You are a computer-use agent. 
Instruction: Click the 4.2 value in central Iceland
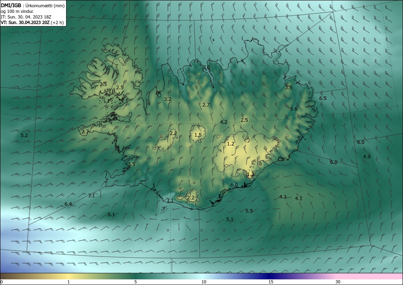tap(224, 122)
